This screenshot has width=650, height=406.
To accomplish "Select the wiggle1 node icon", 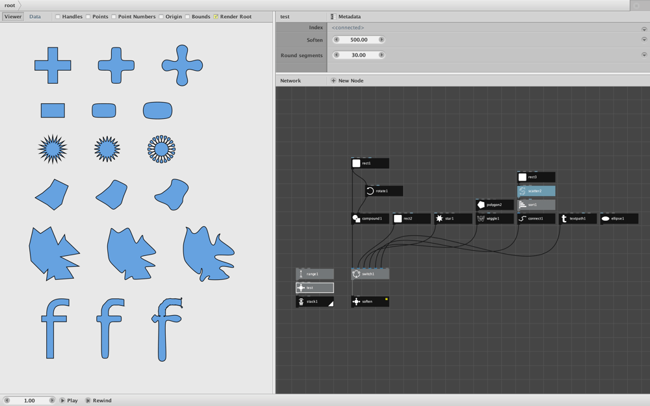I will [480, 218].
